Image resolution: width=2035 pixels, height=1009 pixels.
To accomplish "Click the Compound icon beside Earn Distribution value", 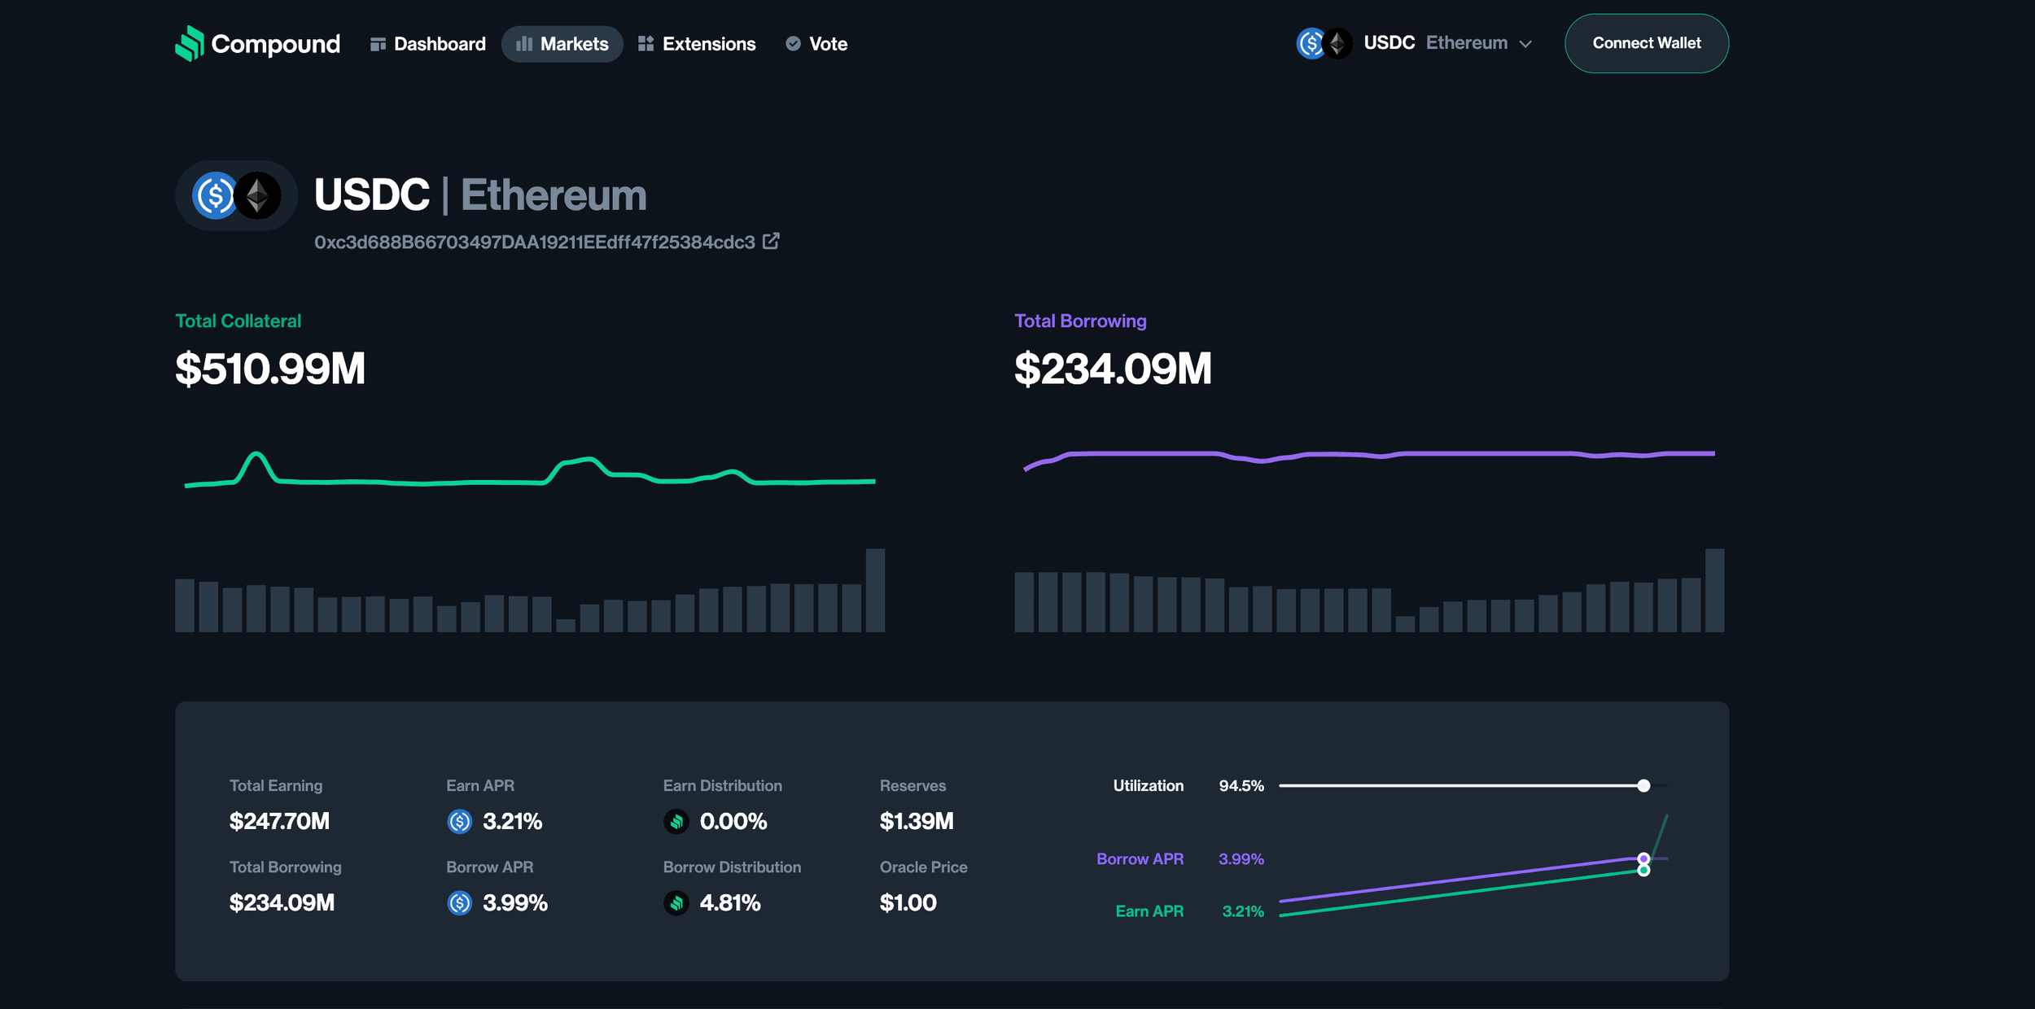I will [676, 822].
